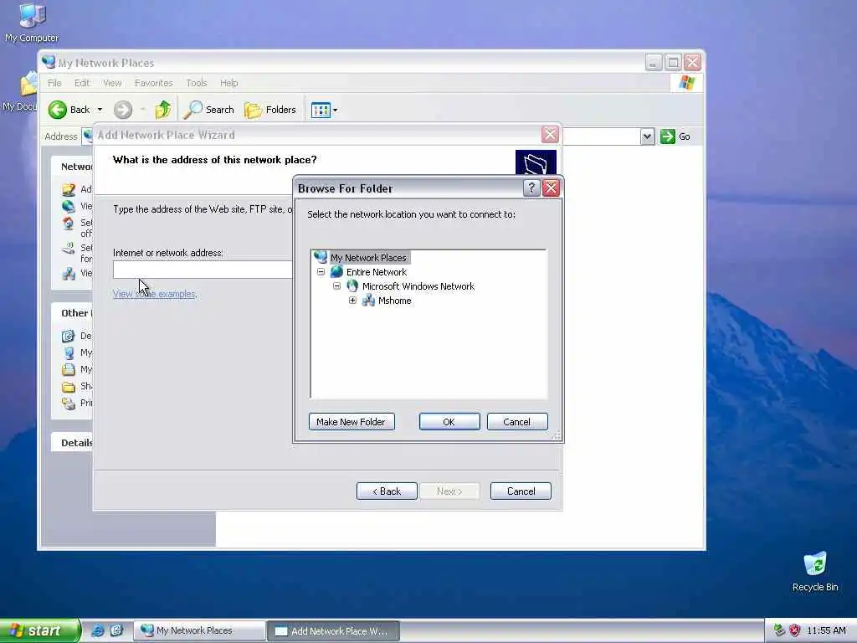The image size is (857, 643).
Task: Click the Microsoft Windows Network icon
Action: tap(352, 286)
